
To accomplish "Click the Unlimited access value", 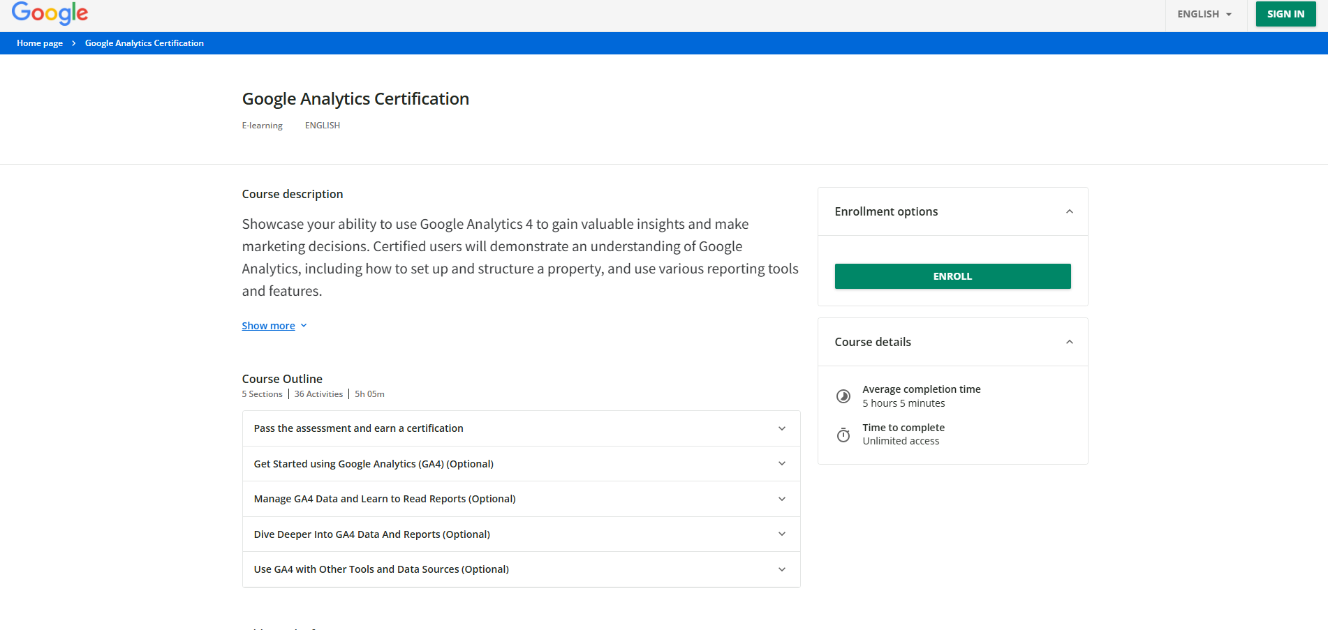I will point(901,441).
